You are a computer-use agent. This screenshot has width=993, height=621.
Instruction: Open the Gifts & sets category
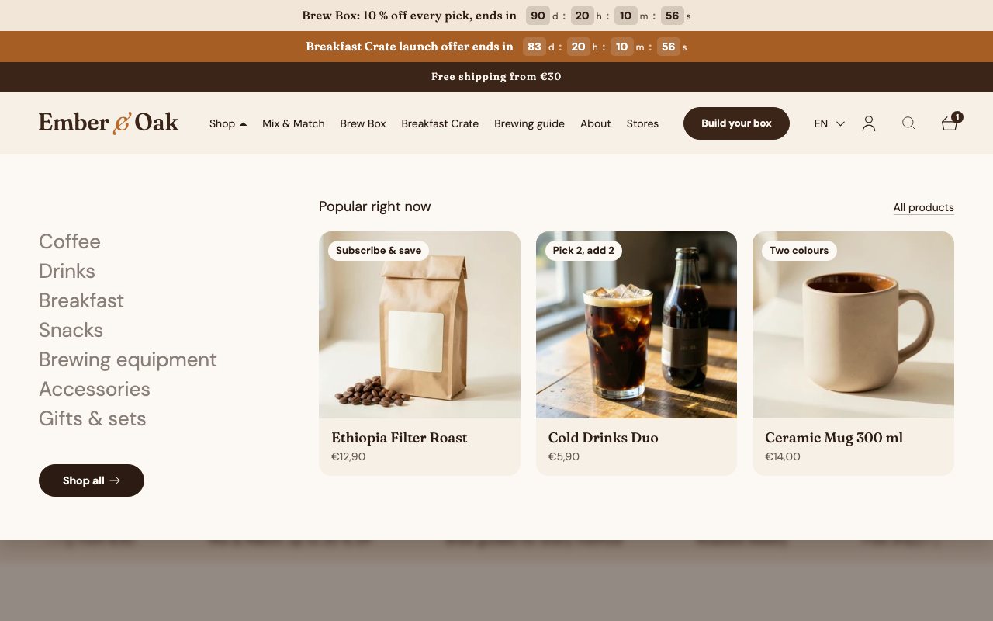92,418
